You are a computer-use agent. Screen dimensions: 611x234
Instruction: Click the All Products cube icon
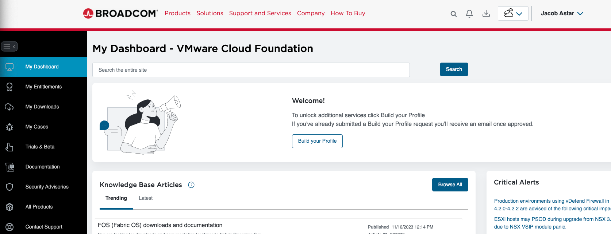(9, 207)
